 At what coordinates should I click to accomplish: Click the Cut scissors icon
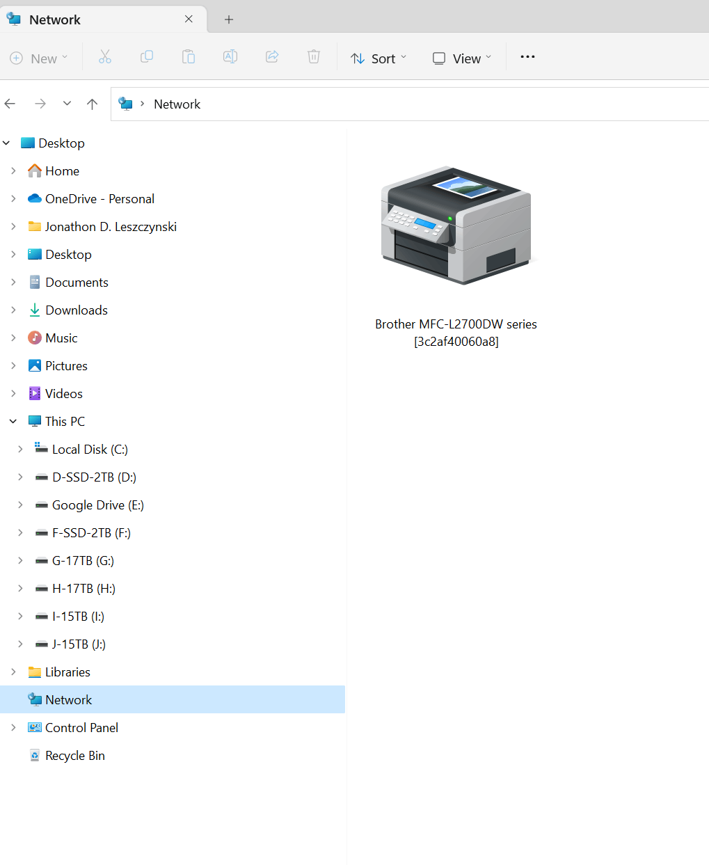click(x=105, y=57)
